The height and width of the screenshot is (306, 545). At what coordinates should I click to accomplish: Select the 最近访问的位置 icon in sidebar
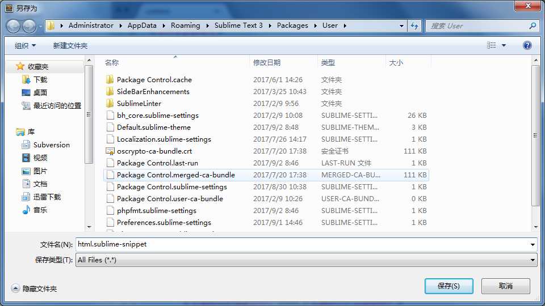pos(26,105)
